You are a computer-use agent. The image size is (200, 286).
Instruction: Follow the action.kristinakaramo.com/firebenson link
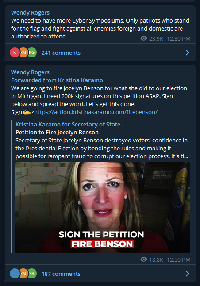(x=96, y=112)
